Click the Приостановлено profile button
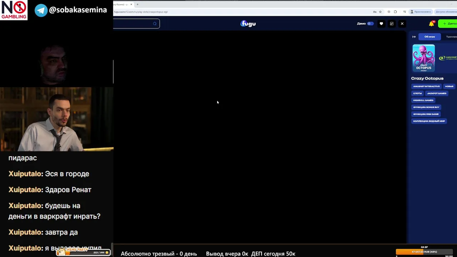 coord(421,12)
